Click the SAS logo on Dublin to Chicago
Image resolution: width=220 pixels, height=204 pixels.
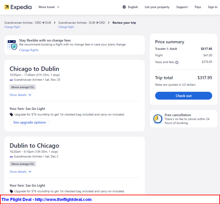[11, 157]
